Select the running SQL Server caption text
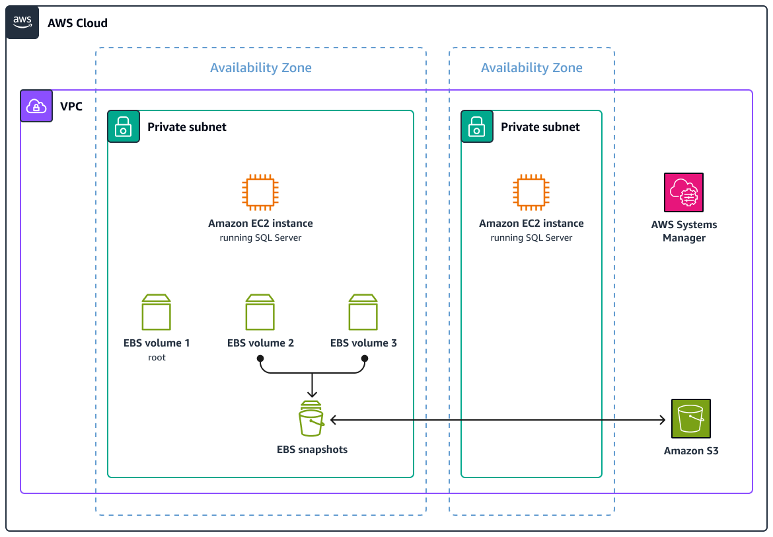Image resolution: width=773 pixels, height=537 pixels. [x=260, y=237]
